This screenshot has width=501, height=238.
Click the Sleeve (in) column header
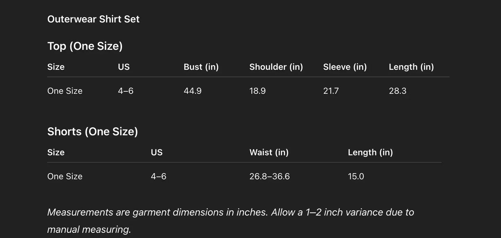point(345,67)
